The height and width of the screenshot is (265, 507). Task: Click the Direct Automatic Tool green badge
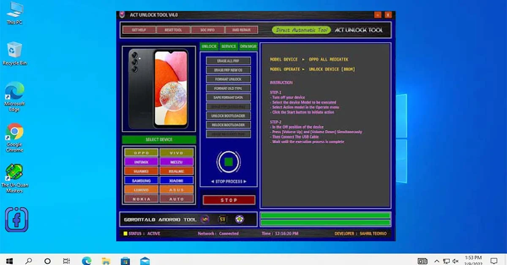pos(301,30)
